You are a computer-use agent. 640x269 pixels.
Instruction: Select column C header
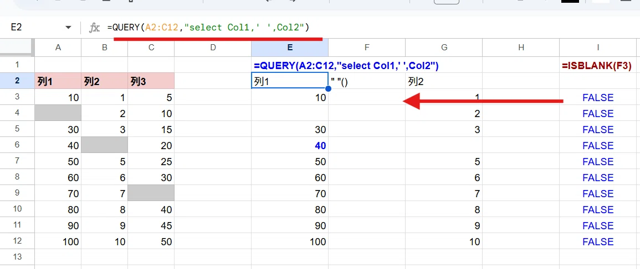pyautogui.click(x=151, y=48)
